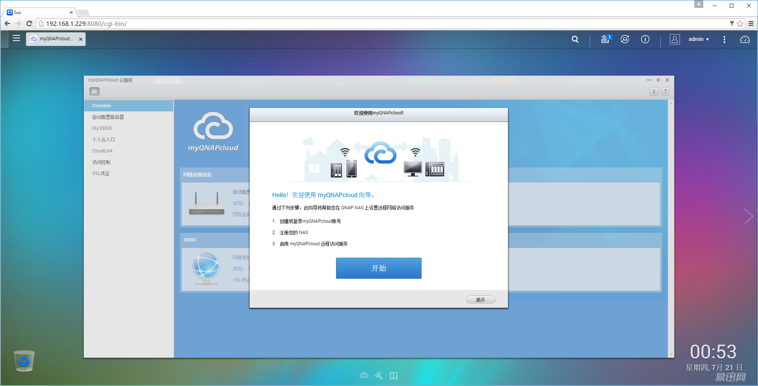Click the cloud icon in bottom dock
Viewport: 758px width, 386px height.
[364, 375]
